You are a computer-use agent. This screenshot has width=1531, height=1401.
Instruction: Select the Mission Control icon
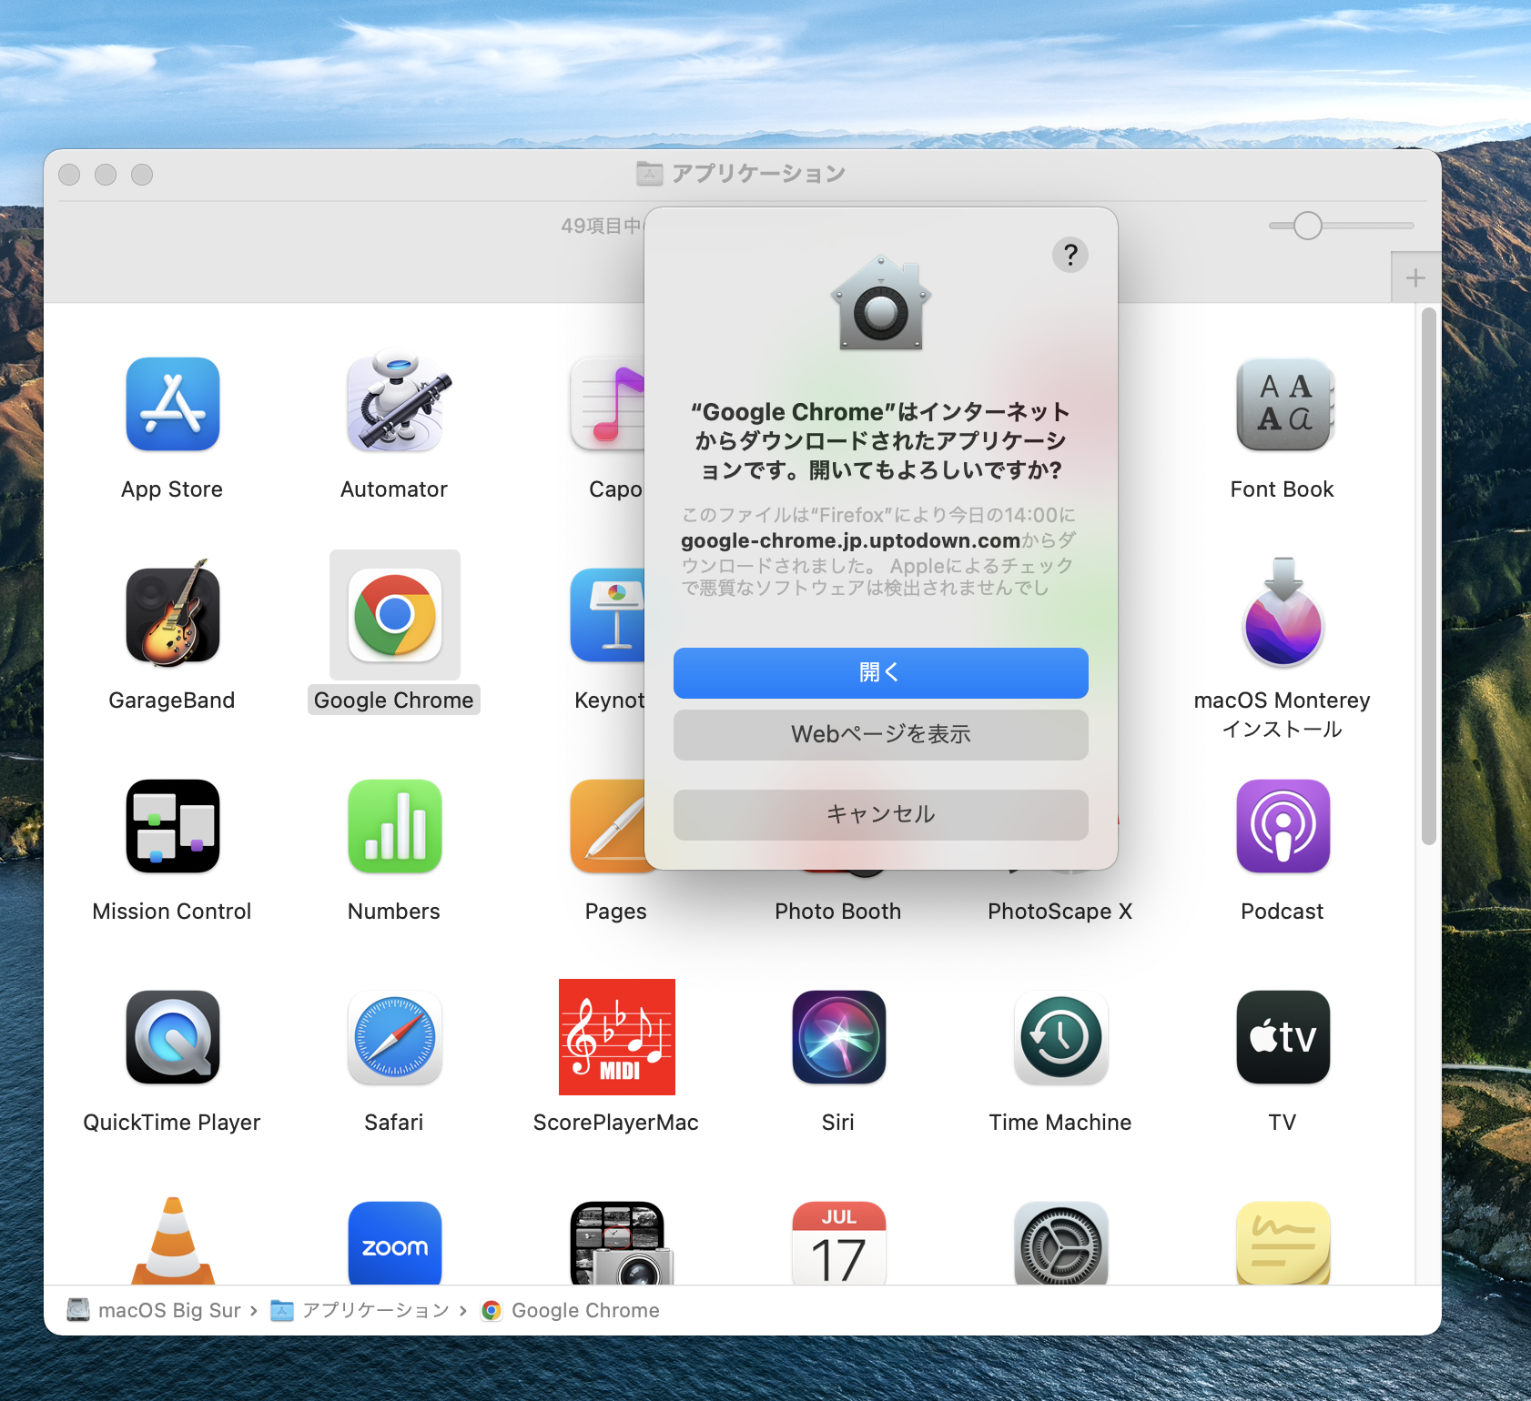click(x=172, y=826)
